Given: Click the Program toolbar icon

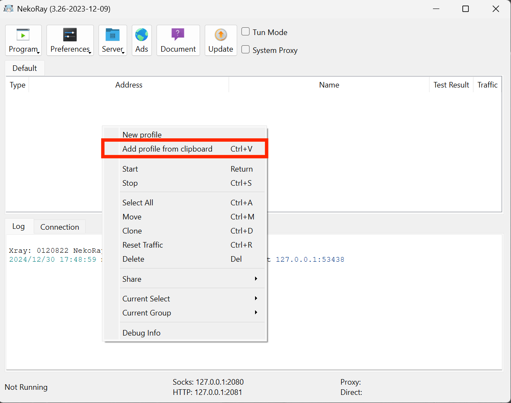Looking at the screenshot, I should tap(23, 35).
